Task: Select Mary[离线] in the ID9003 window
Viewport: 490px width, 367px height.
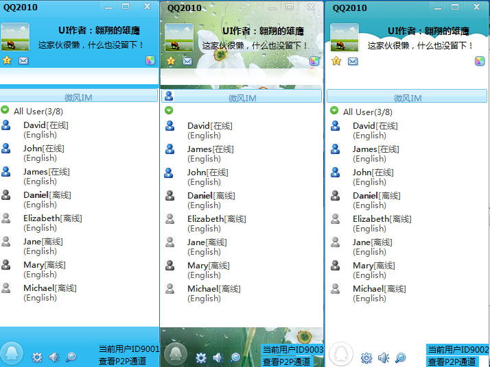Action: (209, 266)
